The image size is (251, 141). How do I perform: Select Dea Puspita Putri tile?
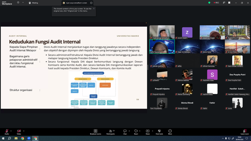coord(237,75)
